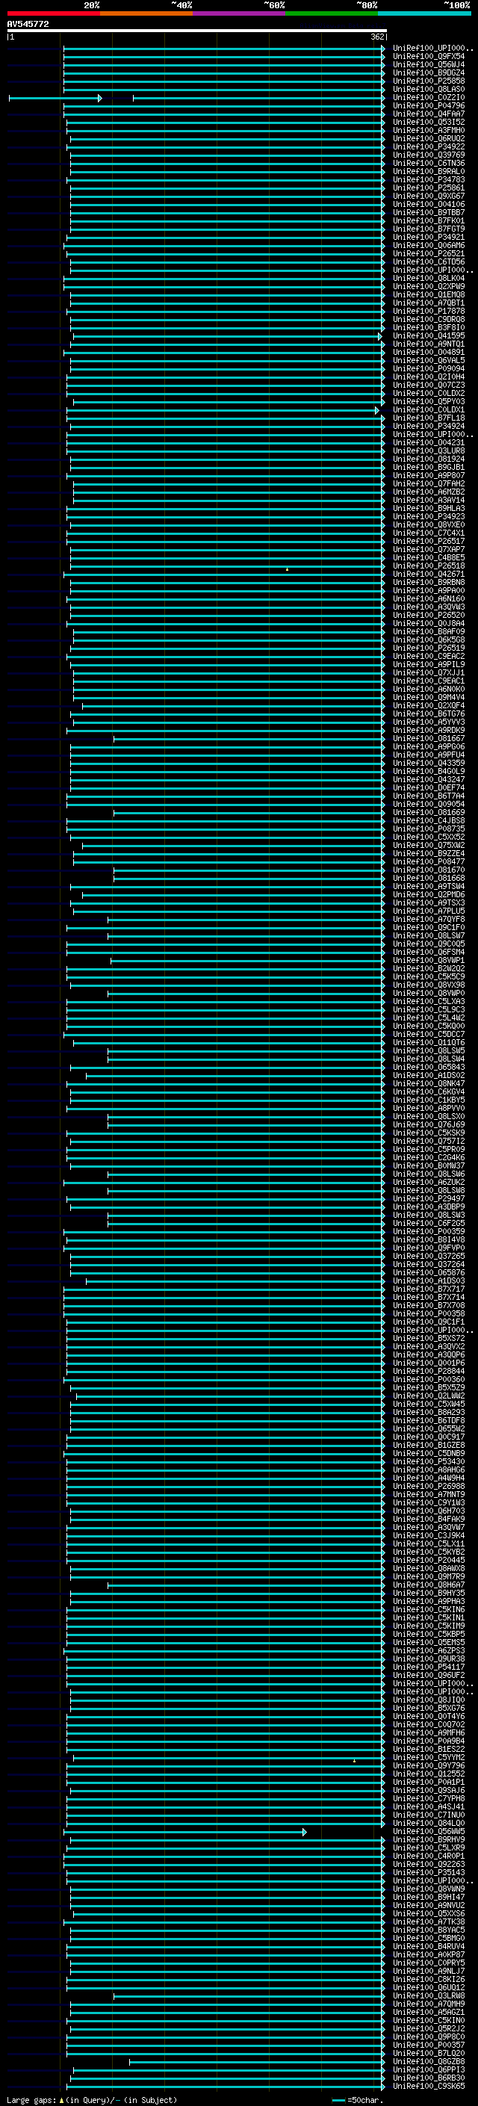478x2106 pixels.
Task: Select hit label UniRef100_P08735
Action: click(x=429, y=829)
